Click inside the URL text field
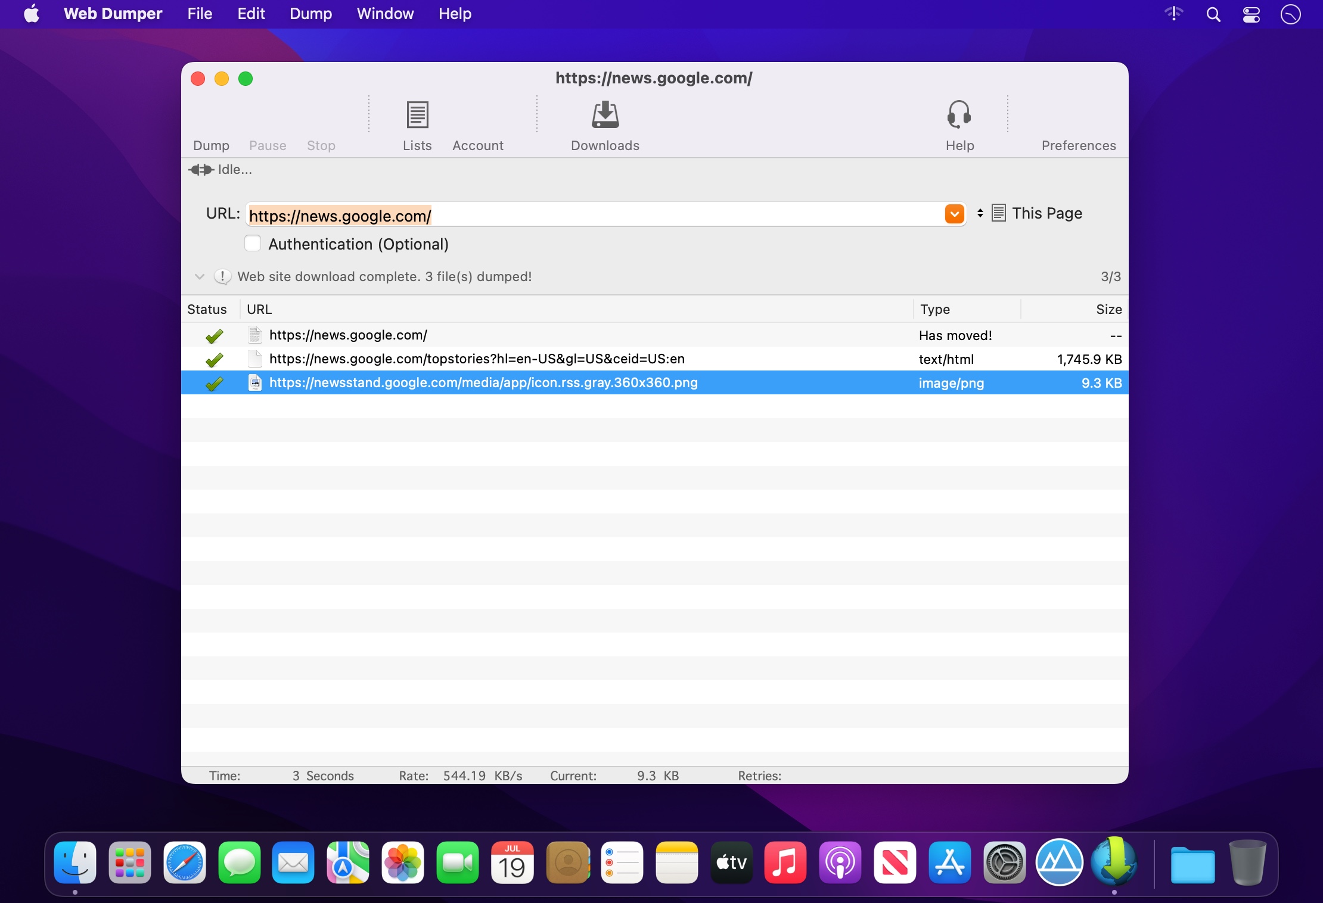This screenshot has height=903, width=1323. [x=596, y=215]
